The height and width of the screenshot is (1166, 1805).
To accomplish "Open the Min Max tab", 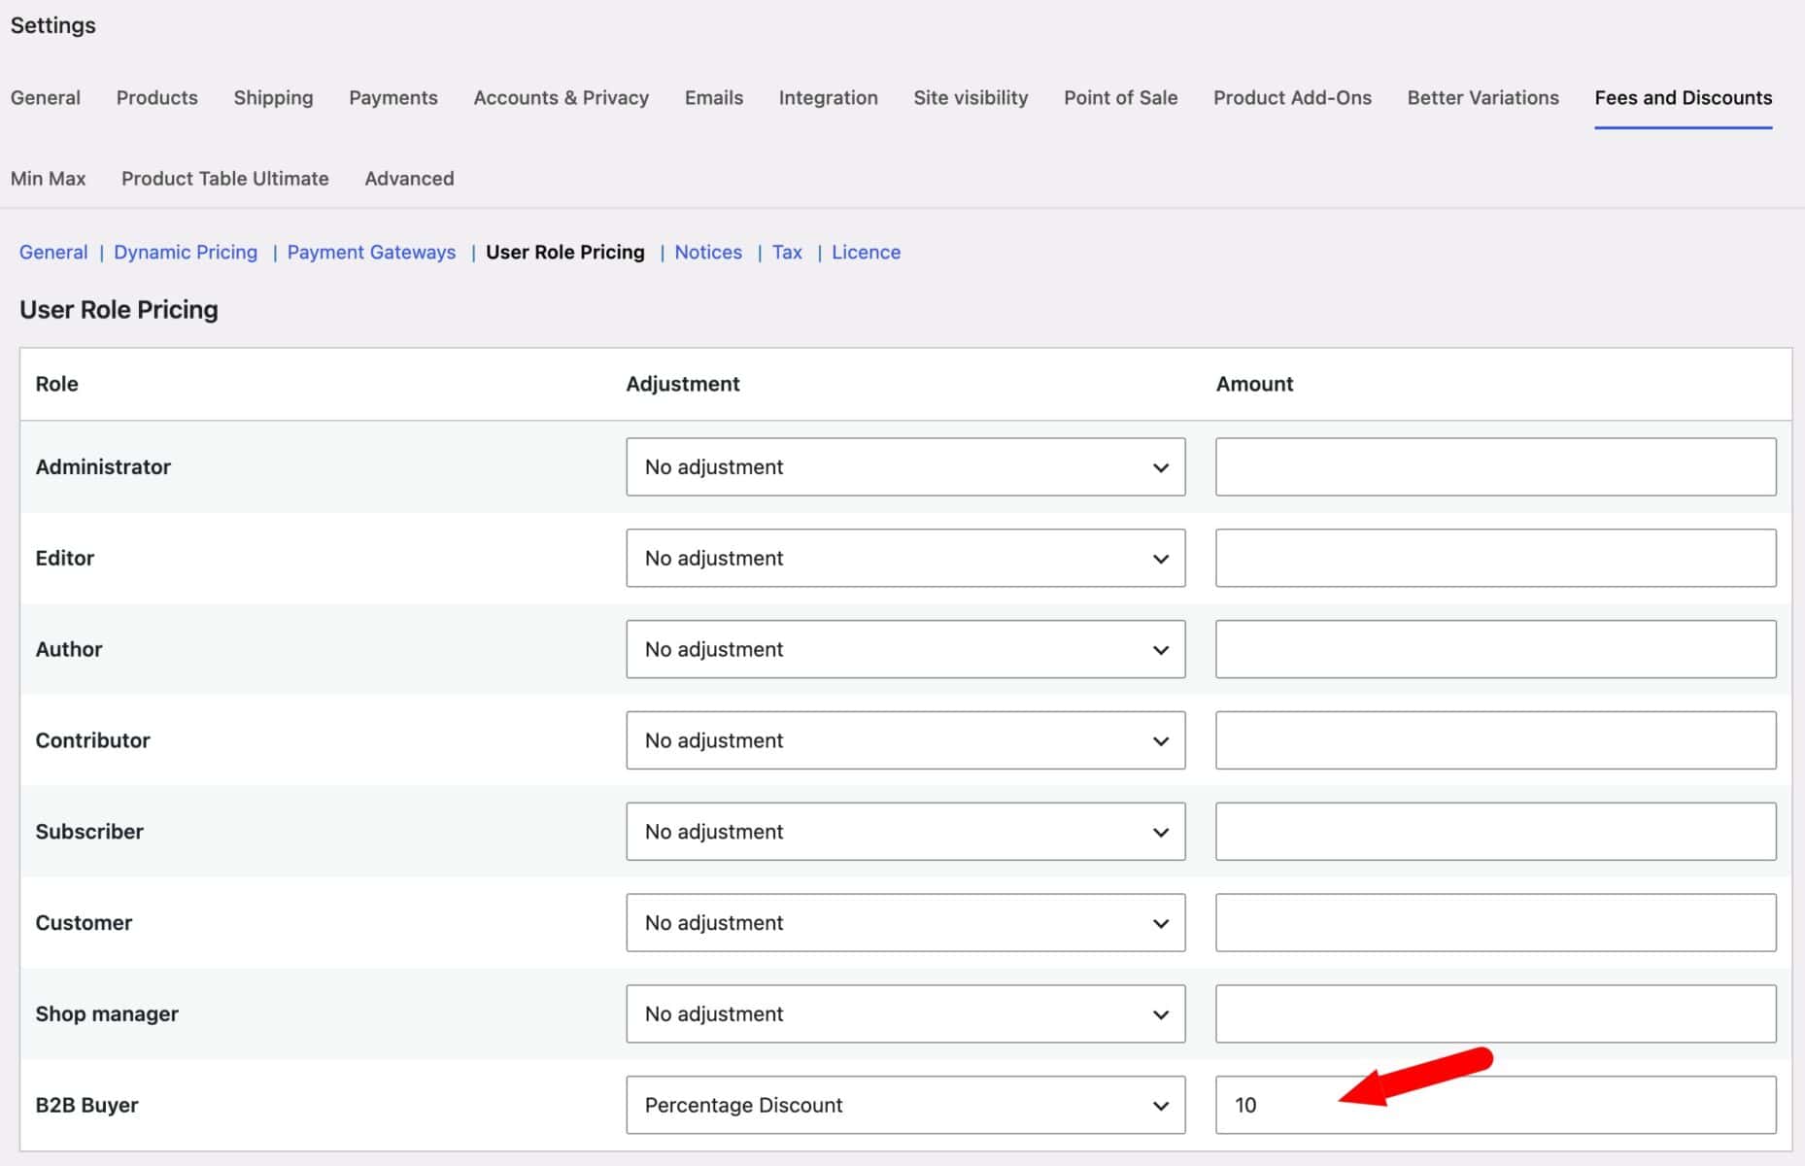I will tap(49, 179).
